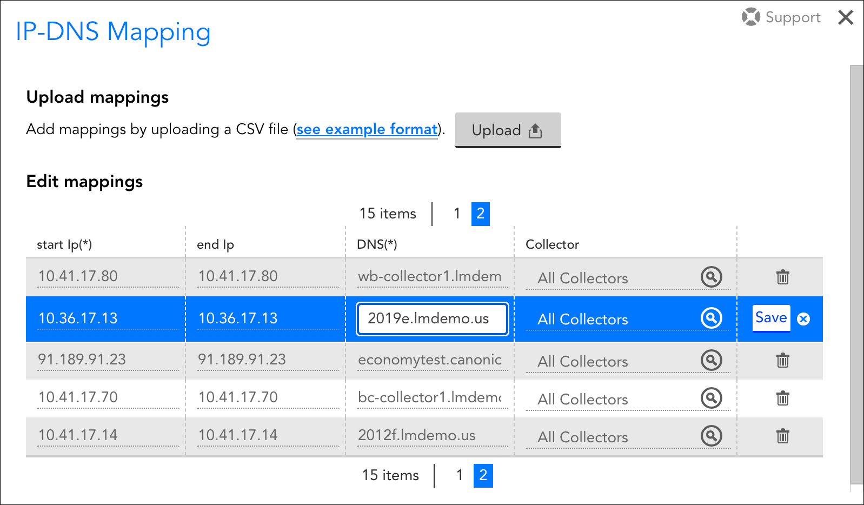Open collector search in highlighted 2019e row
The image size is (864, 505).
pos(711,318)
